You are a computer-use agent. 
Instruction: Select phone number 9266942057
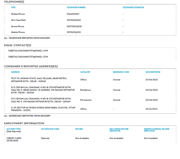click(73, 14)
